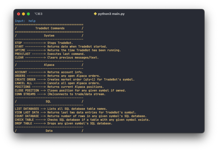Screen dimensions: 218x151
Task: Click the ORDERS command line
Action: click(57, 76)
